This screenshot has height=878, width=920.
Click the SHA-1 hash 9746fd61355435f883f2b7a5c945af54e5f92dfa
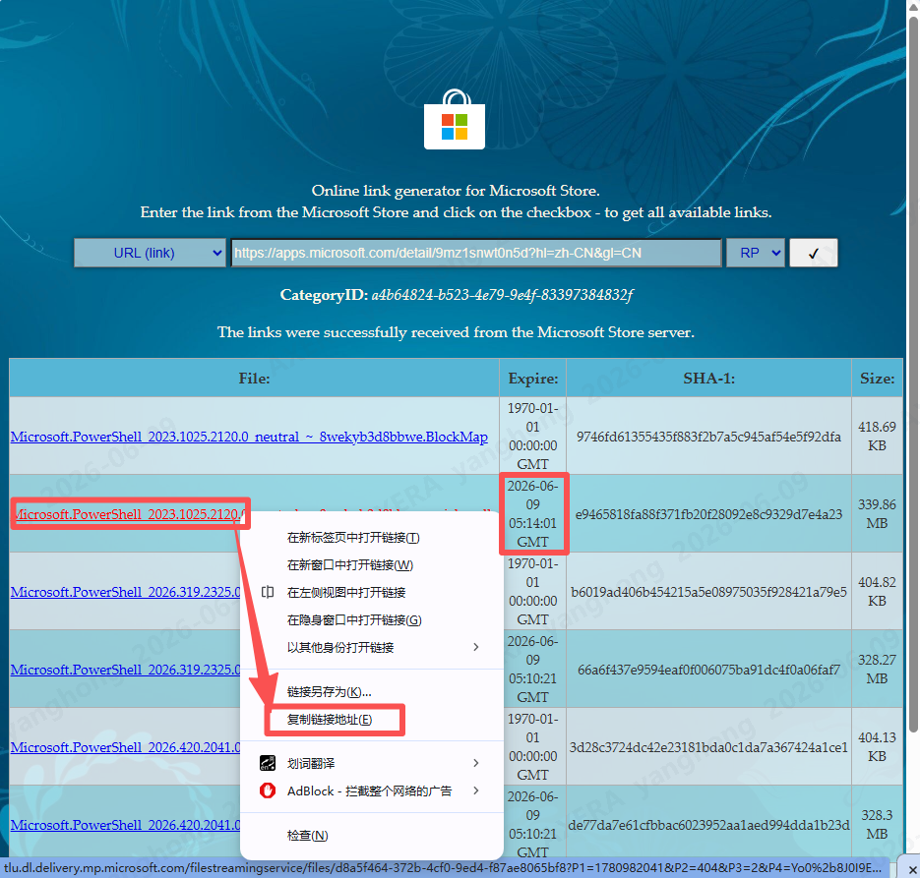708,437
